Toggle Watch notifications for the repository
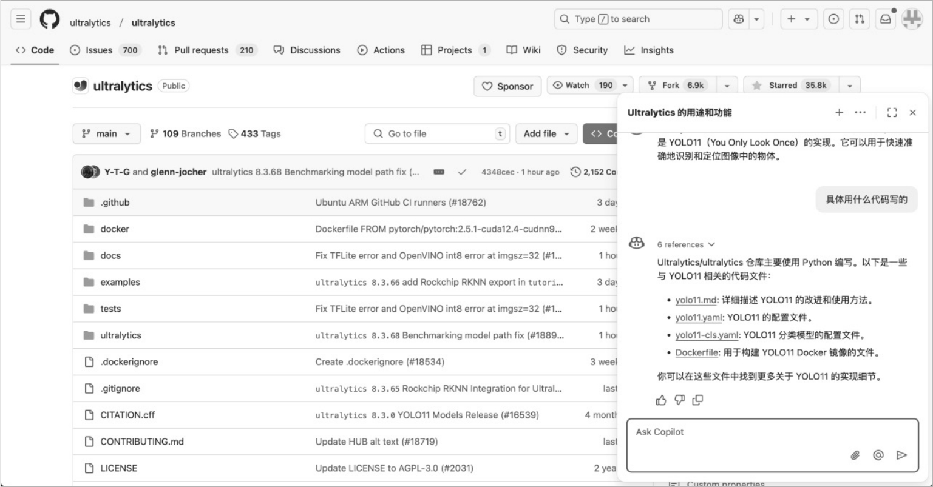The image size is (933, 487). (582, 86)
